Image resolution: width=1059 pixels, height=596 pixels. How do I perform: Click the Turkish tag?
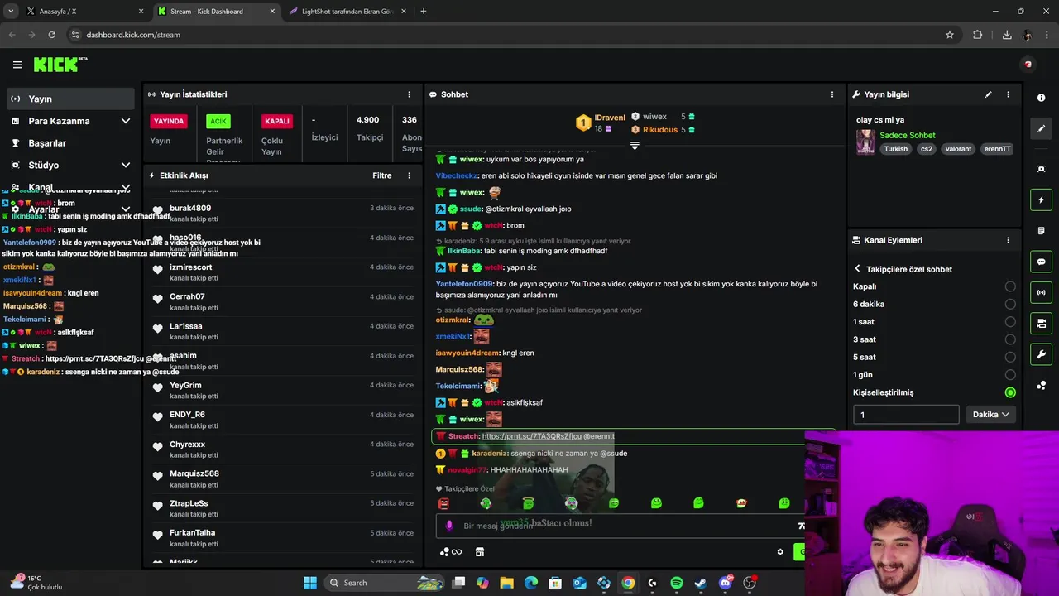[x=895, y=149]
